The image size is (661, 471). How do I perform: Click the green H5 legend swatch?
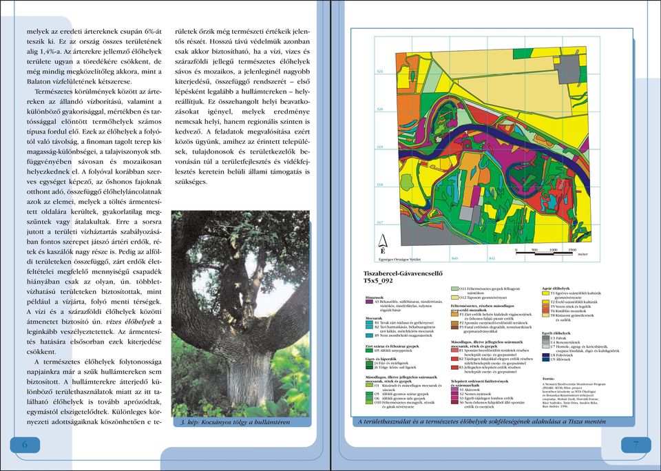tap(369, 350)
